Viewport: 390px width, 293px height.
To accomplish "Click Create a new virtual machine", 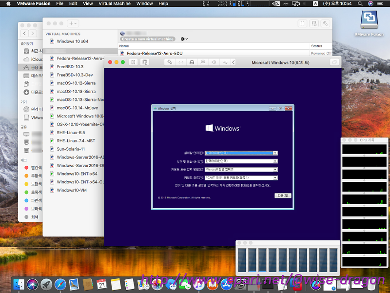I will pos(148,39).
